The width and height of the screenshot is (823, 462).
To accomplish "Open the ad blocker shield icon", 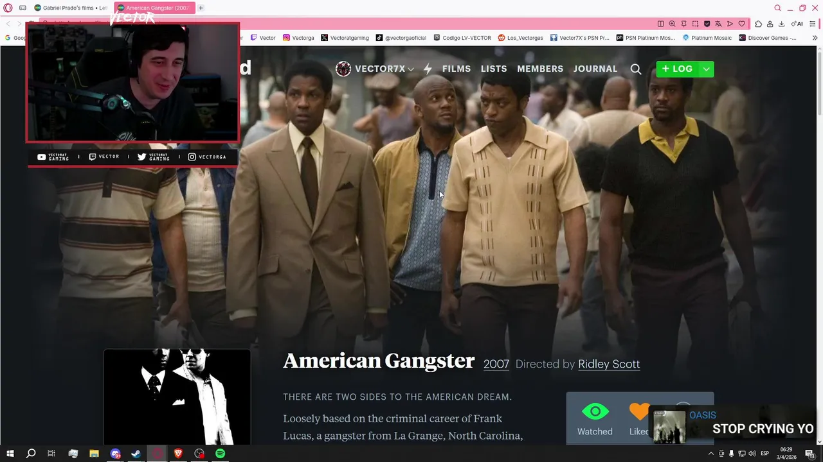I will [707, 24].
